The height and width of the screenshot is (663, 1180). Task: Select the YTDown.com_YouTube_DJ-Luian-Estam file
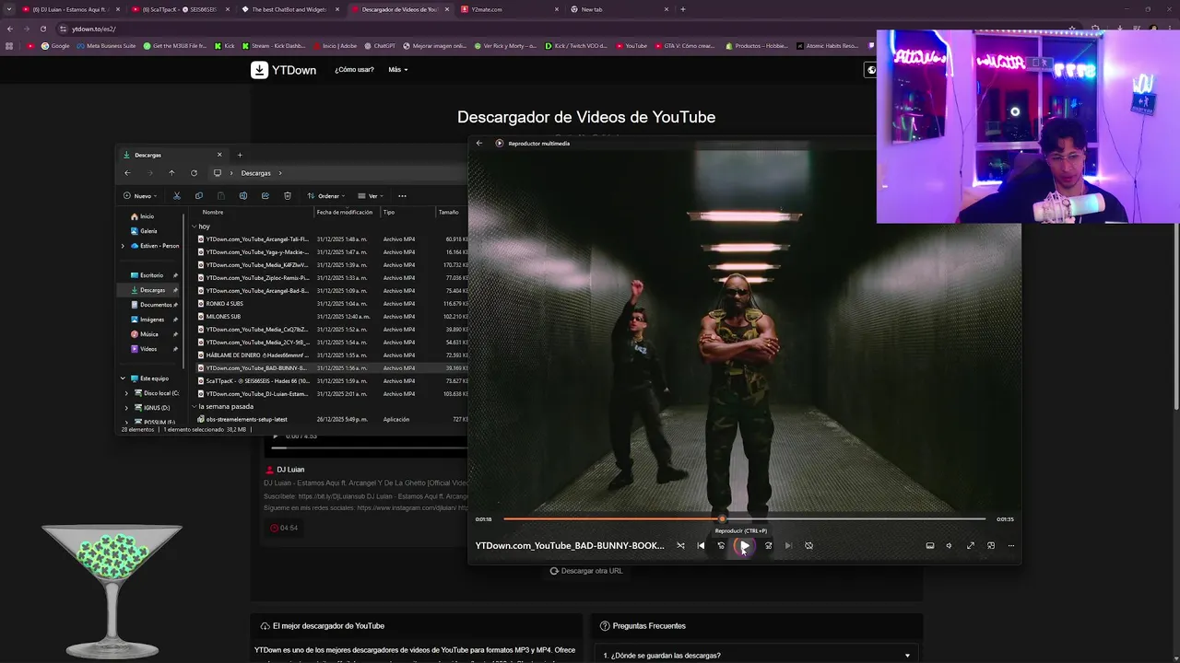point(254,394)
